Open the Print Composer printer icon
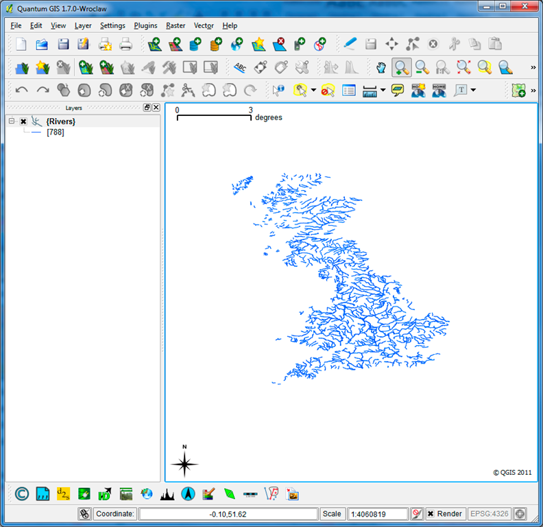The height and width of the screenshot is (527, 543). click(125, 45)
